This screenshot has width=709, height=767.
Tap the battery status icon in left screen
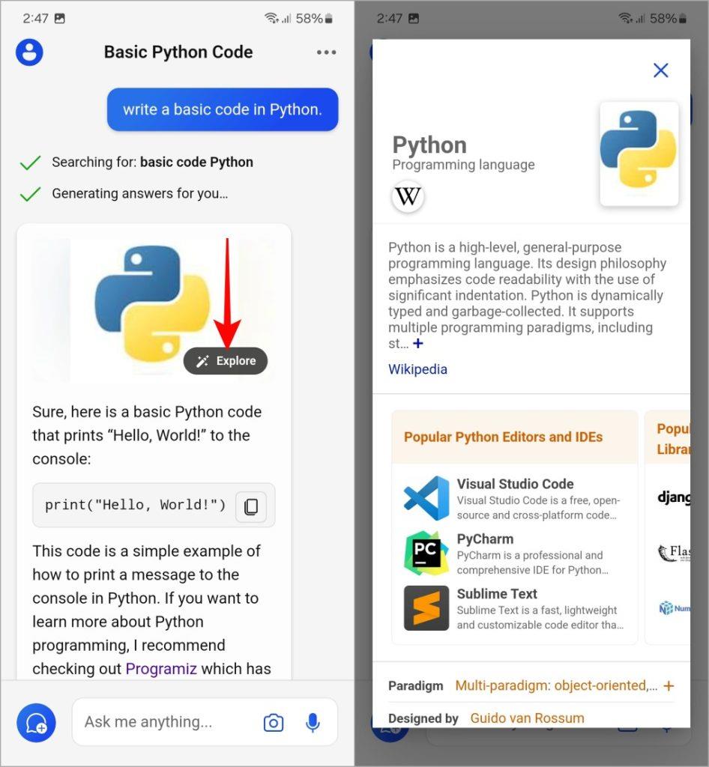tap(329, 19)
